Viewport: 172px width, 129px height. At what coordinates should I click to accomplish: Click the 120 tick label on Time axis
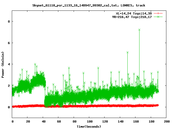pos(105,122)
